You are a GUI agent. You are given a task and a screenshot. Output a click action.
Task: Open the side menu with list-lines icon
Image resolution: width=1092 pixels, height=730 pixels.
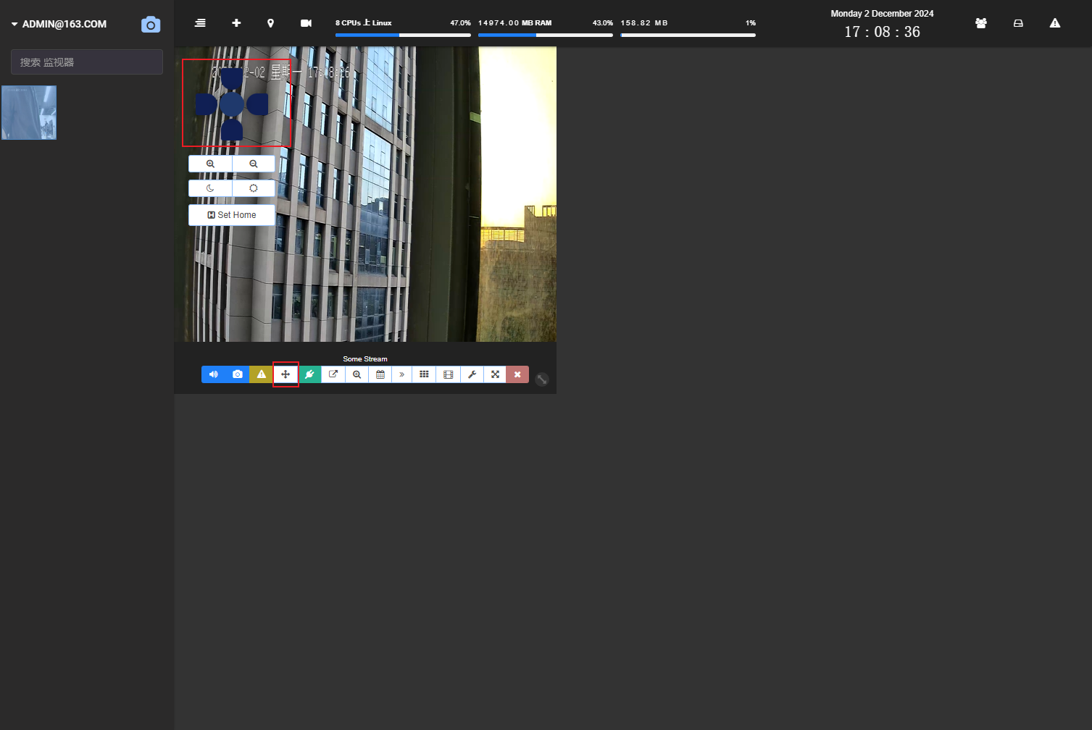point(200,23)
